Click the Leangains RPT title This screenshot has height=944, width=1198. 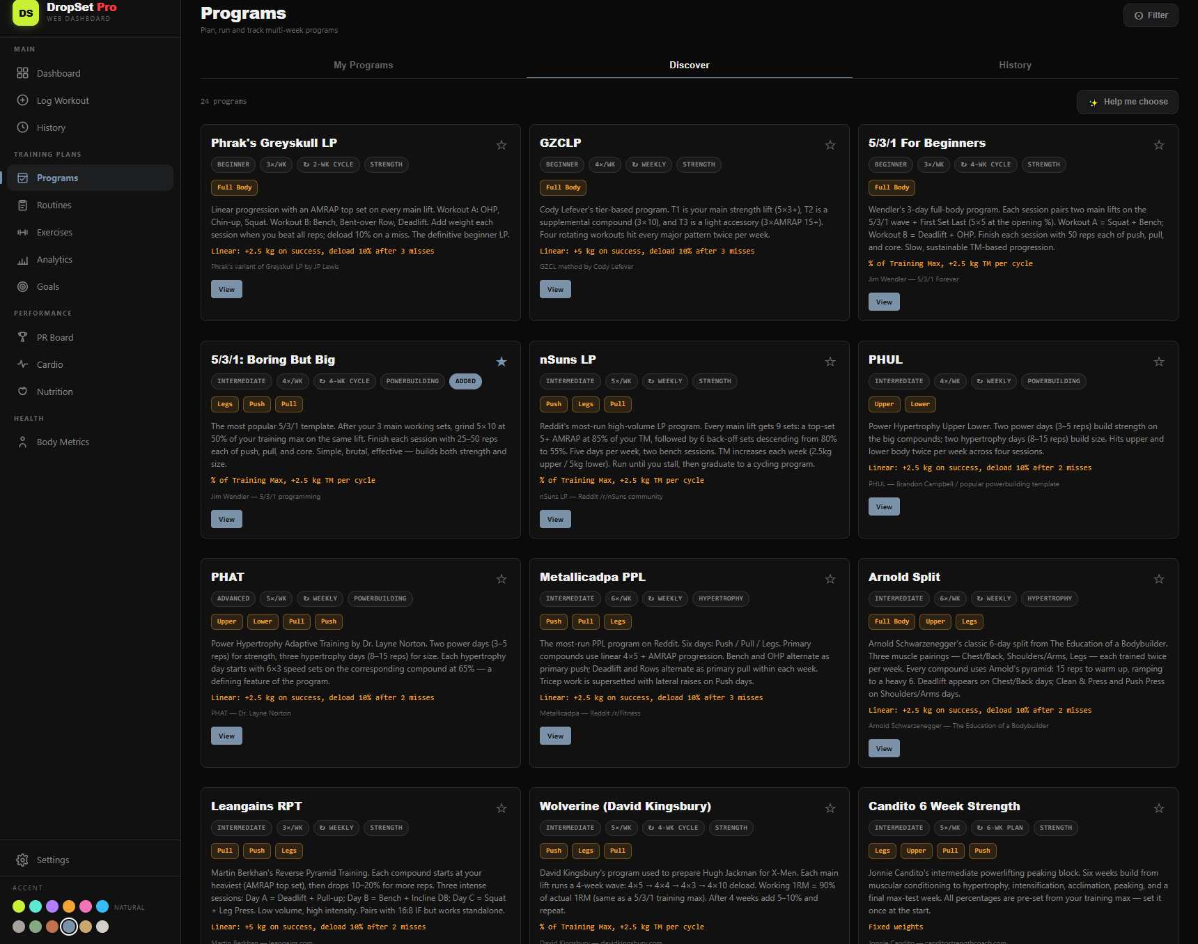point(256,806)
